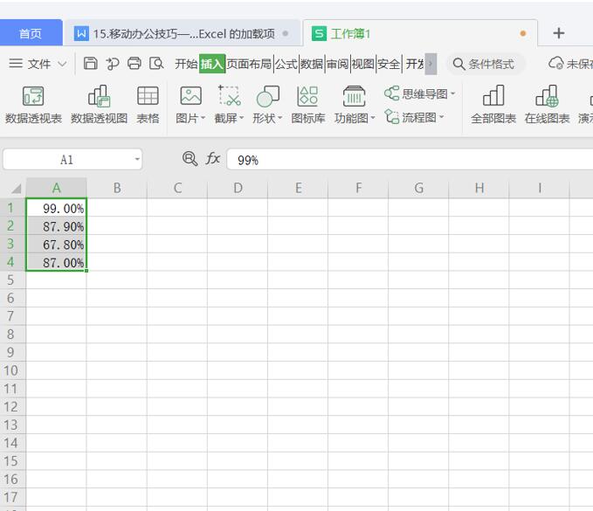This screenshot has width=593, height=511.
Task: Click the magnifier icon beside fx
Action: coord(190,158)
